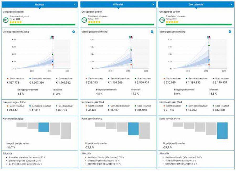Click the people icon above the Zeer offensief chart
Viewport: 236px width, 171px height.
pos(208,37)
